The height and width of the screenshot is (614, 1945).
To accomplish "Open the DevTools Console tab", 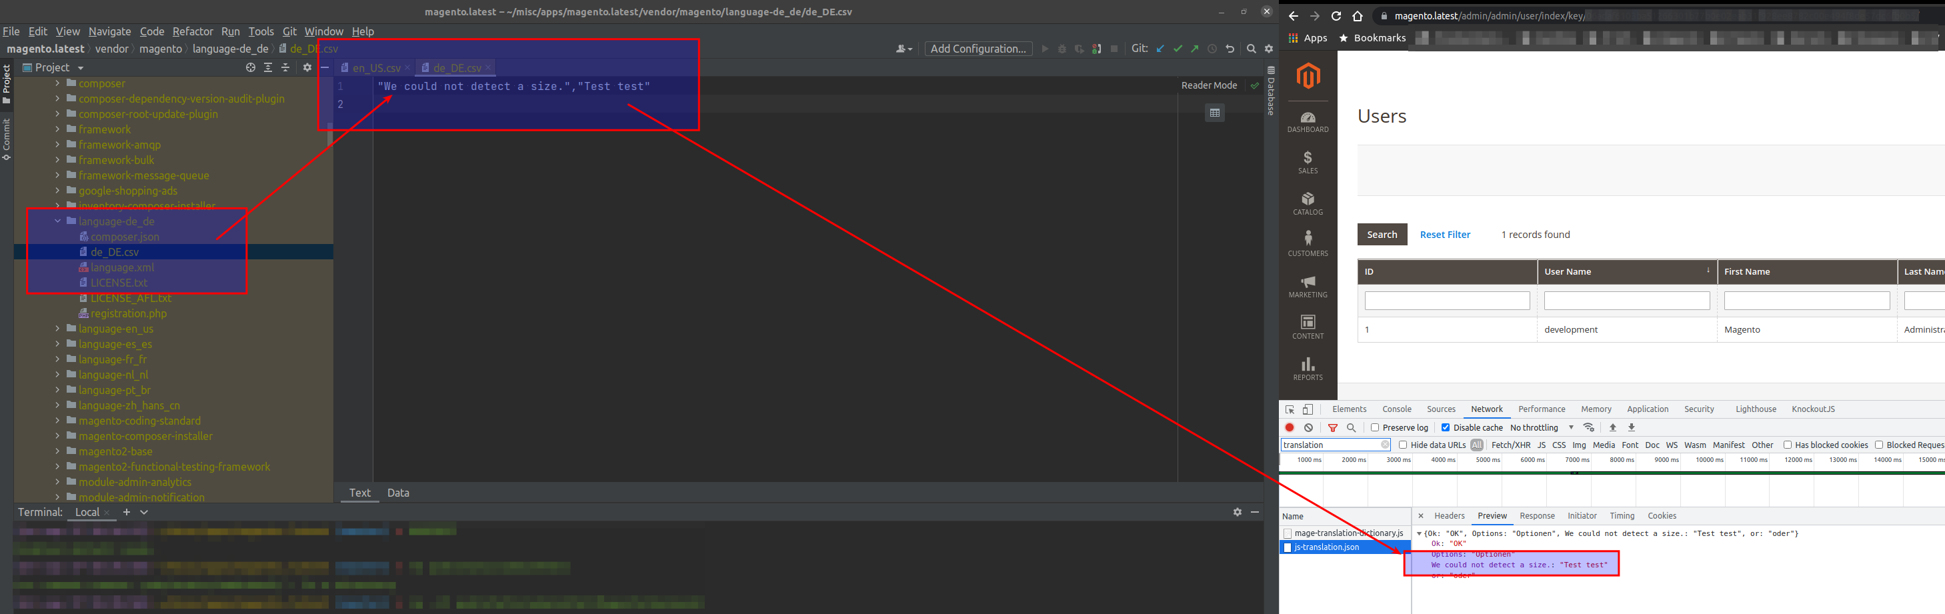I will [1397, 409].
